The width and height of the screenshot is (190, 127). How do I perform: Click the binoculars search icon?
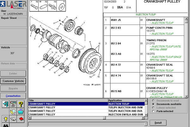coord(6,125)
